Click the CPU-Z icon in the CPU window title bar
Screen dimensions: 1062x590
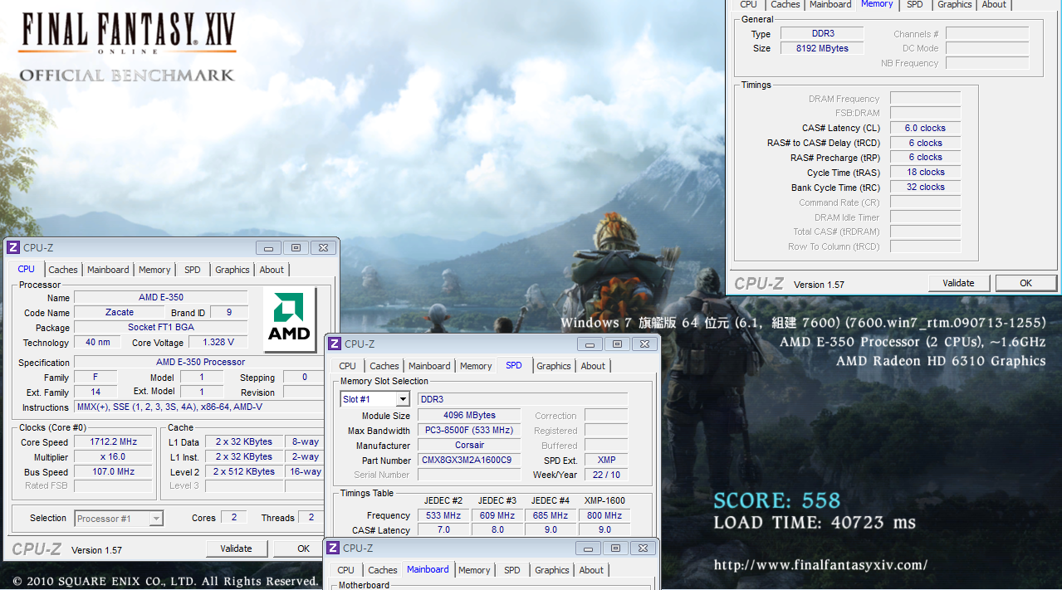[x=13, y=247]
